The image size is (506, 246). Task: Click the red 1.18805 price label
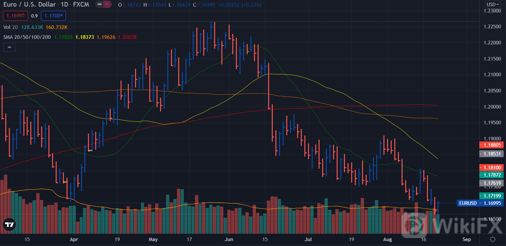(x=492, y=145)
